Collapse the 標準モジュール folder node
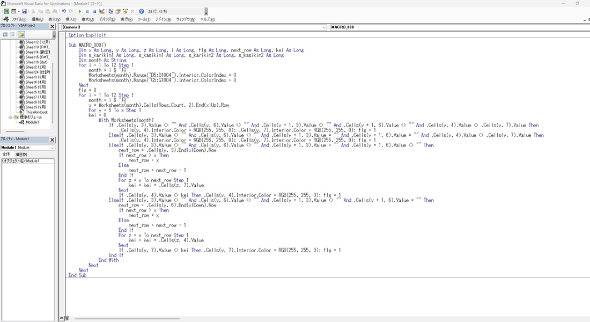This screenshot has height=322, width=590. point(10,117)
